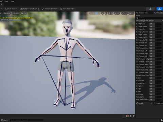This screenshot has height=122, width=163.
Task: Open camera speed setting
Action: 131,13
